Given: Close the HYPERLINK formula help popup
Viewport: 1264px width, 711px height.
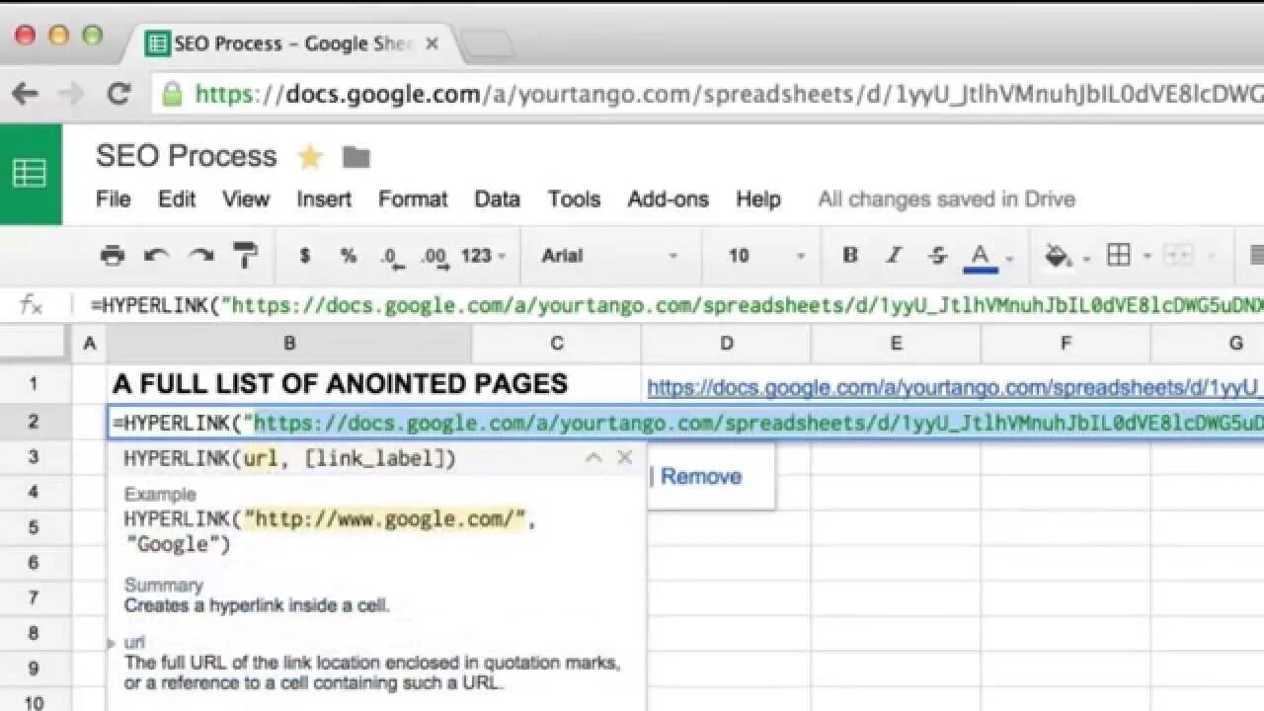Looking at the screenshot, I should point(624,457).
